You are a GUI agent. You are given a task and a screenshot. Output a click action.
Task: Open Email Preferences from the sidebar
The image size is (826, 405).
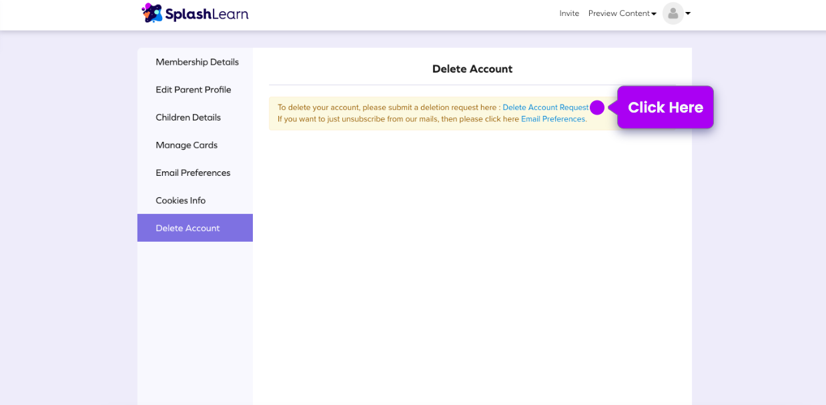[x=193, y=173]
